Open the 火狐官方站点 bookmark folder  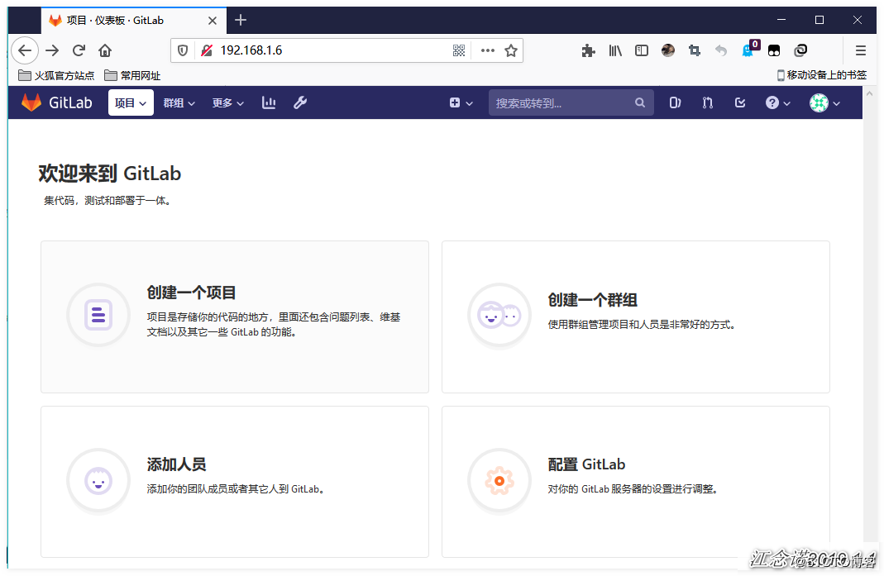(56, 75)
